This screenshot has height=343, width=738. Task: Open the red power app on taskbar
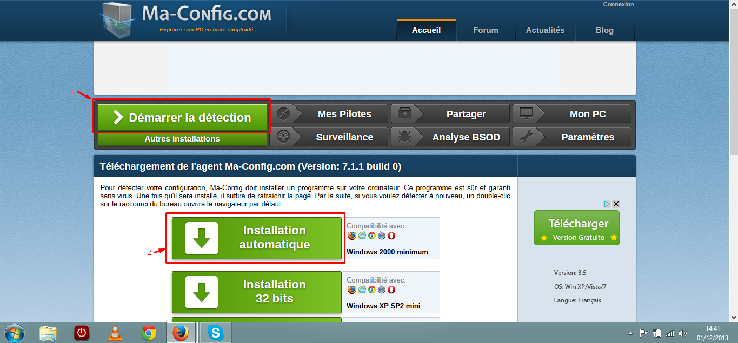(x=82, y=333)
